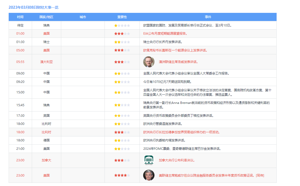Image resolution: width=300 pixels, height=186 pixels.
Task: Click the 城市 column header
Action: [x=83, y=17]
